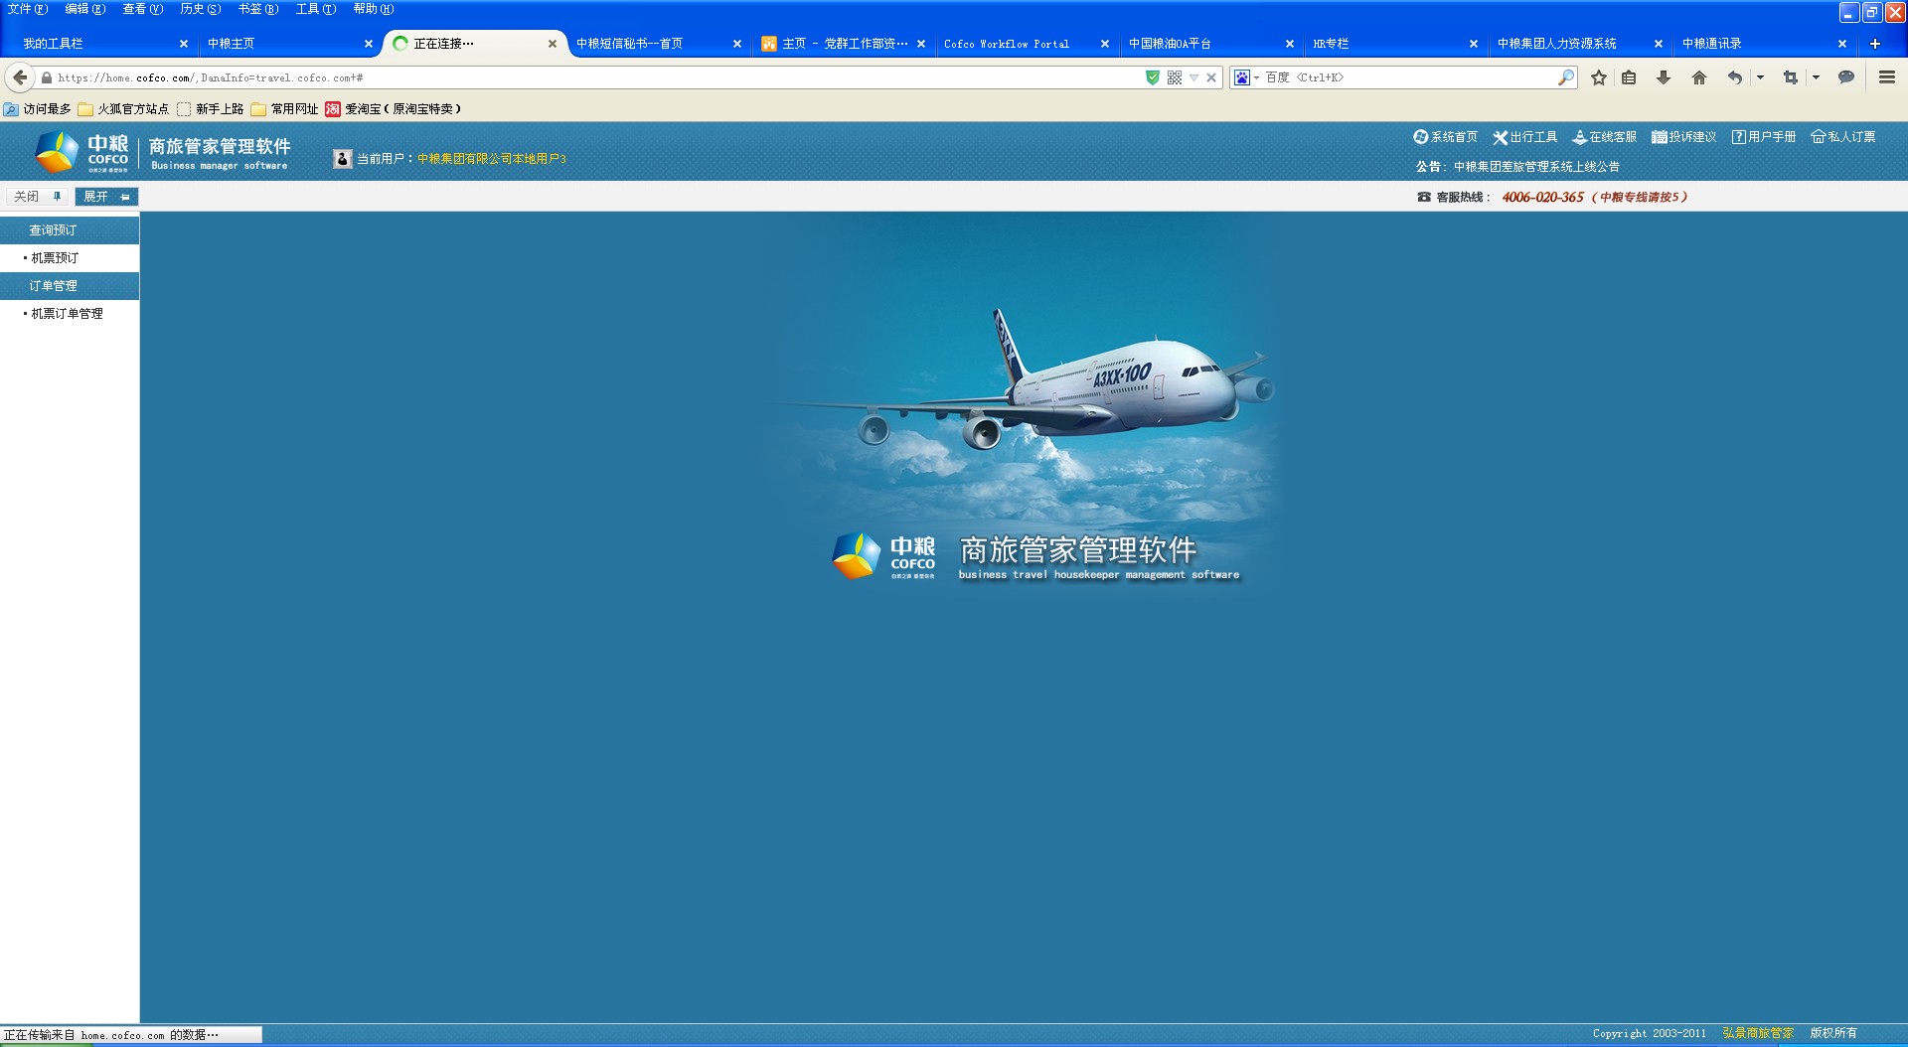Open 常用网址 bookmark folder
This screenshot has height=1047, width=1908.
tap(284, 109)
